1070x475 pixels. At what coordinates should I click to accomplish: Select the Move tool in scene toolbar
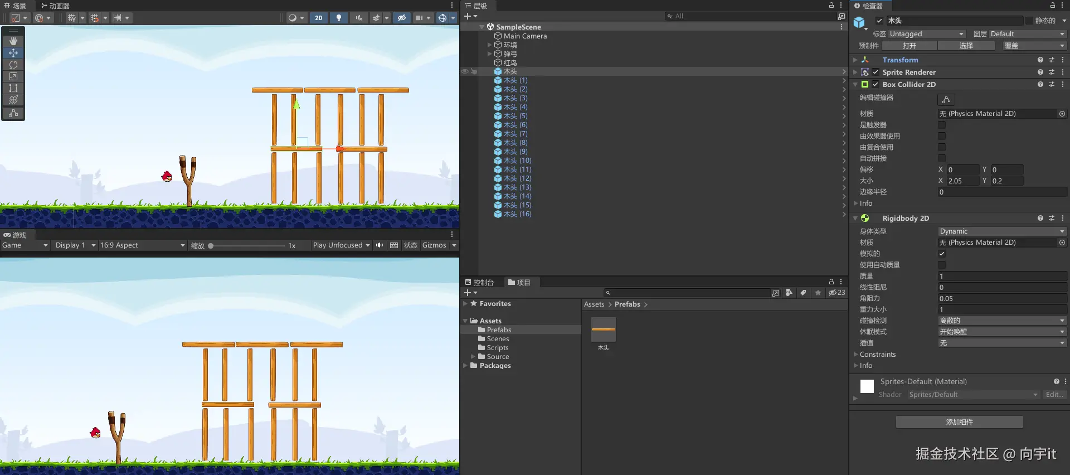coord(13,53)
